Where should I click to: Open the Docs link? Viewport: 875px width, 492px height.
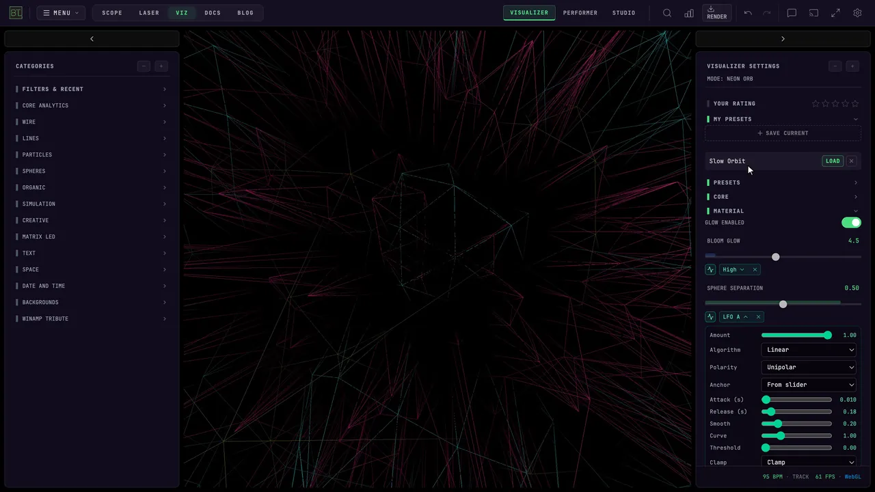[213, 13]
